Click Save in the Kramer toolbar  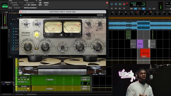(x=101, y=17)
